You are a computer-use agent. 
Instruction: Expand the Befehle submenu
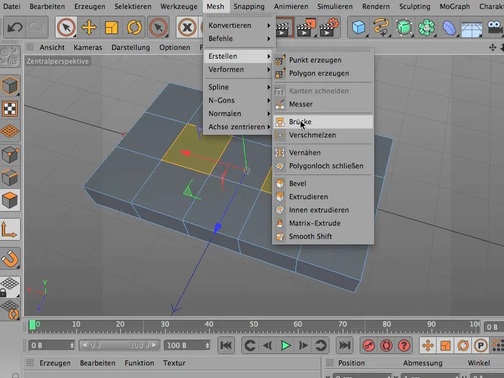pyautogui.click(x=238, y=38)
